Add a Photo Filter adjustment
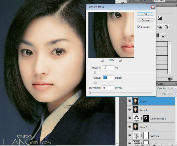 (160, 27)
